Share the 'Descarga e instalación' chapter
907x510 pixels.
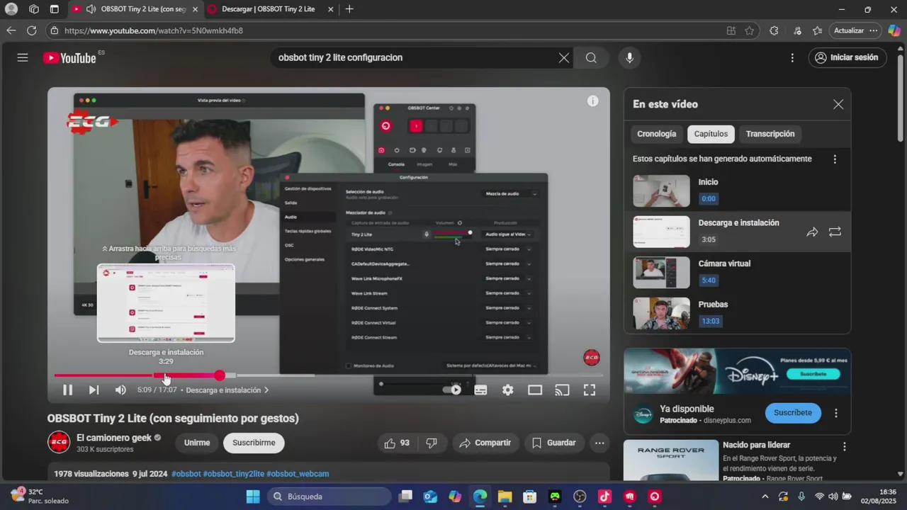click(812, 232)
